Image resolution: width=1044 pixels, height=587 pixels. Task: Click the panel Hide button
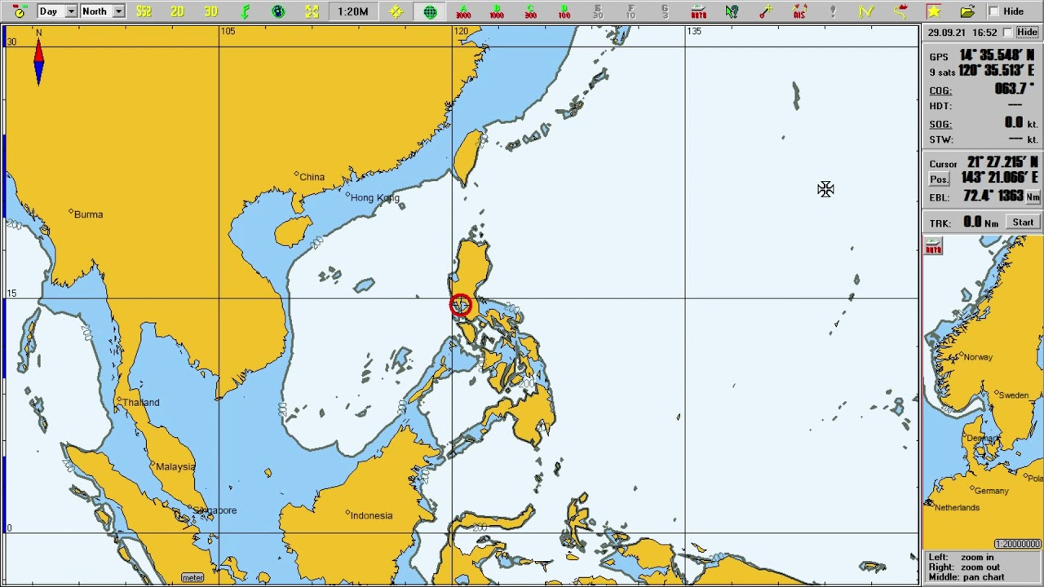tap(1027, 33)
